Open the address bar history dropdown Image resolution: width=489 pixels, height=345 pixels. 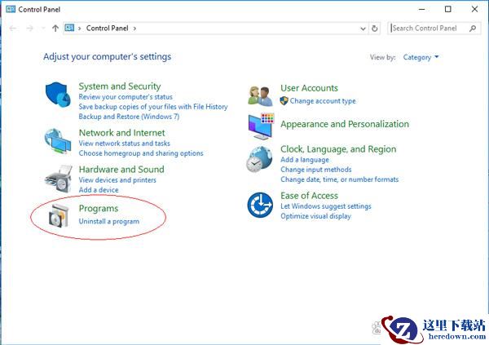(362, 29)
